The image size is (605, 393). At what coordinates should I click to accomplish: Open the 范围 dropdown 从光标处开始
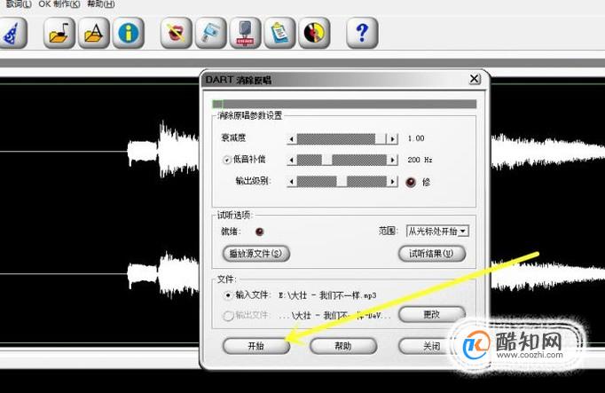(x=437, y=231)
